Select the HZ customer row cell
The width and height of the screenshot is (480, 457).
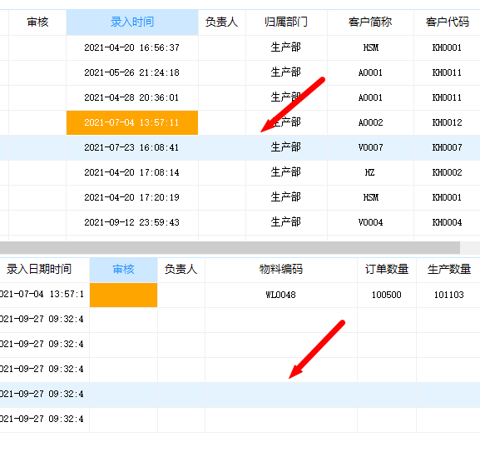[x=370, y=173]
